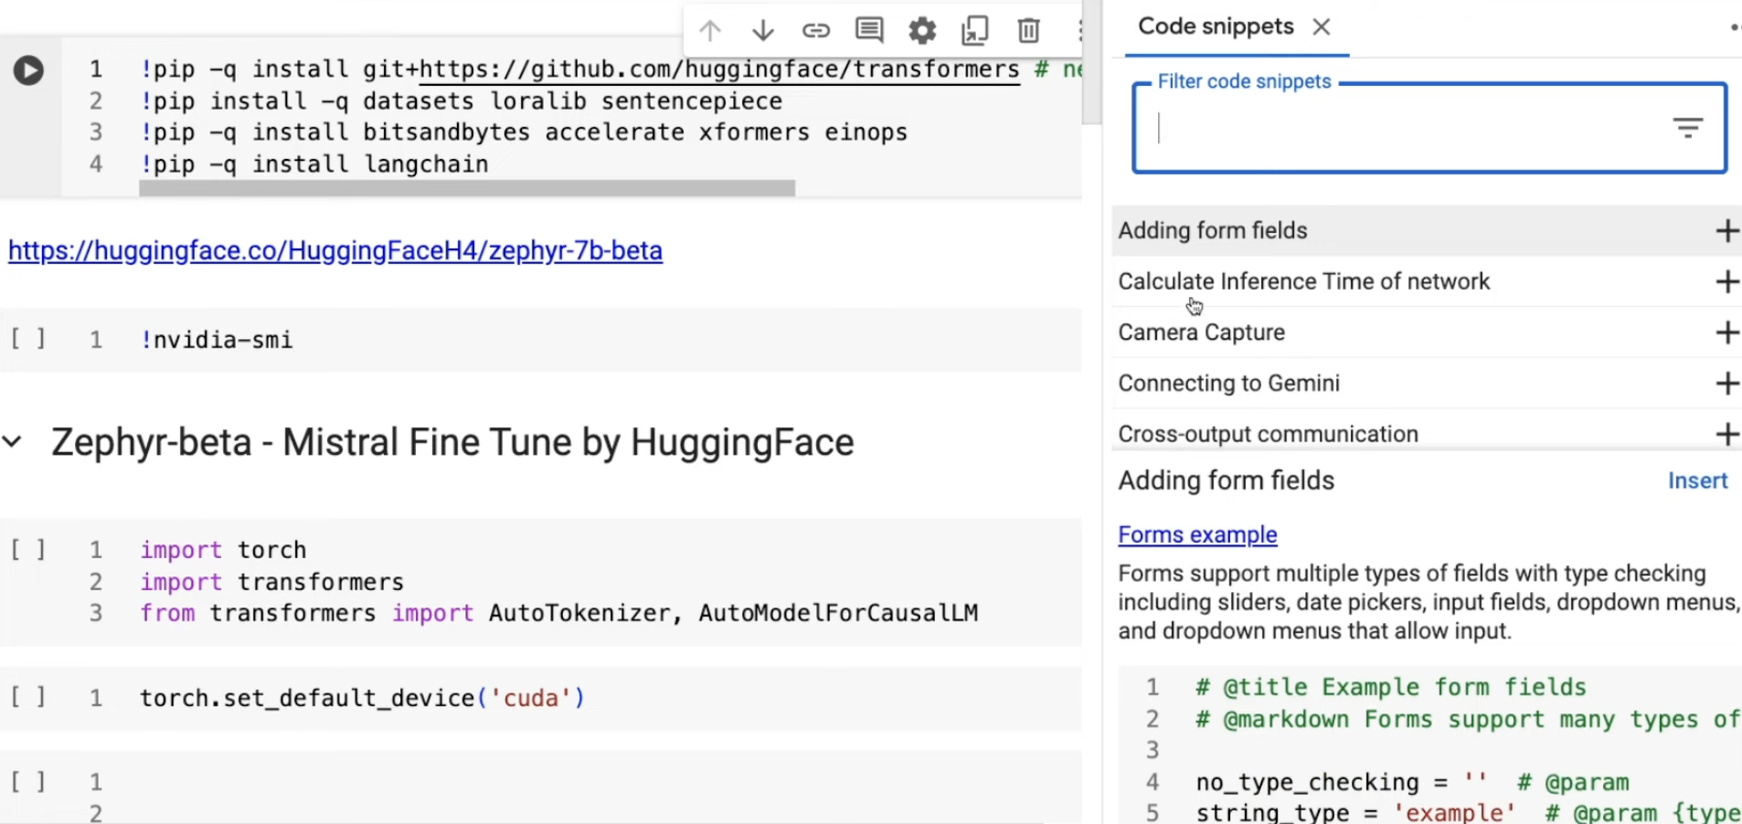Open the Forms example link
Image resolution: width=1742 pixels, height=824 pixels.
click(x=1197, y=534)
